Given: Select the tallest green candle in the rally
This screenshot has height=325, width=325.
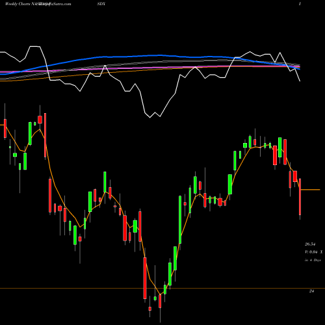Looking at the screenshot, I should pyautogui.click(x=180, y=220).
